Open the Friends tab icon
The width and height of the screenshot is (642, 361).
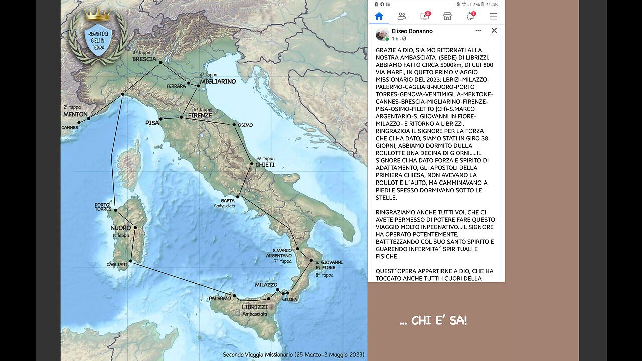[x=402, y=16]
